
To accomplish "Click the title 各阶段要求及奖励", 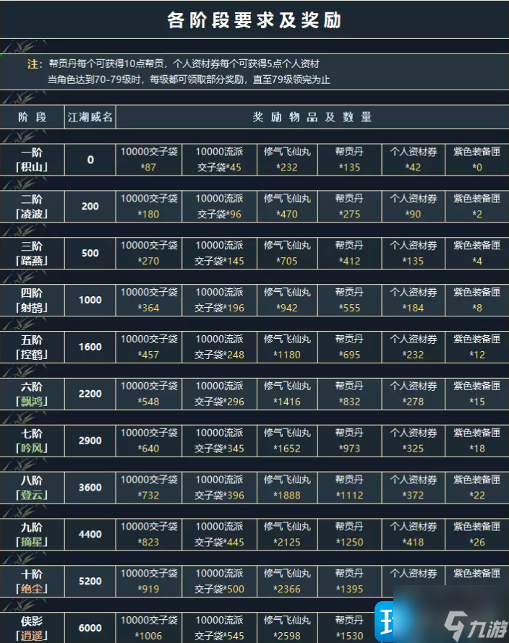I will [254, 20].
